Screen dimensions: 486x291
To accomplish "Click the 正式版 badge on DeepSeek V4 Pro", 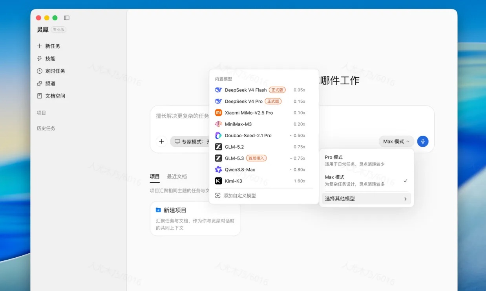I will pyautogui.click(x=273, y=101).
